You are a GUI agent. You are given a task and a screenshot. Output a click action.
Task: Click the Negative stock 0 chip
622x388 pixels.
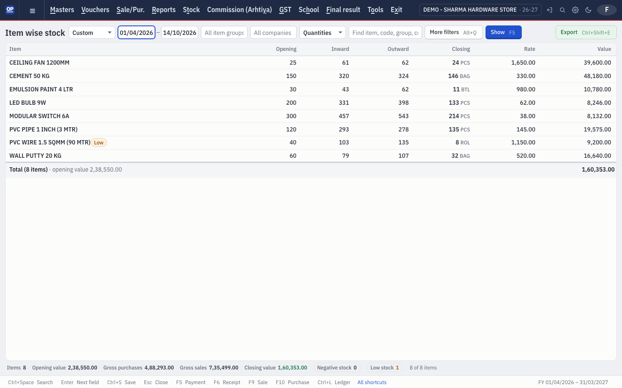[x=337, y=368]
